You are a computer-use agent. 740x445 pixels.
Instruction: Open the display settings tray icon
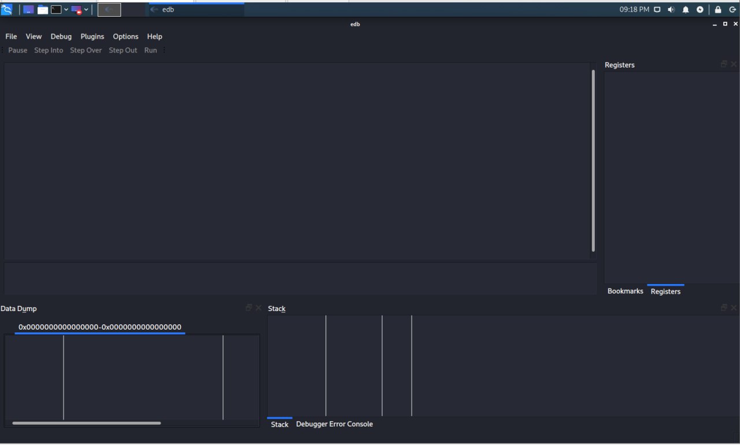point(657,10)
